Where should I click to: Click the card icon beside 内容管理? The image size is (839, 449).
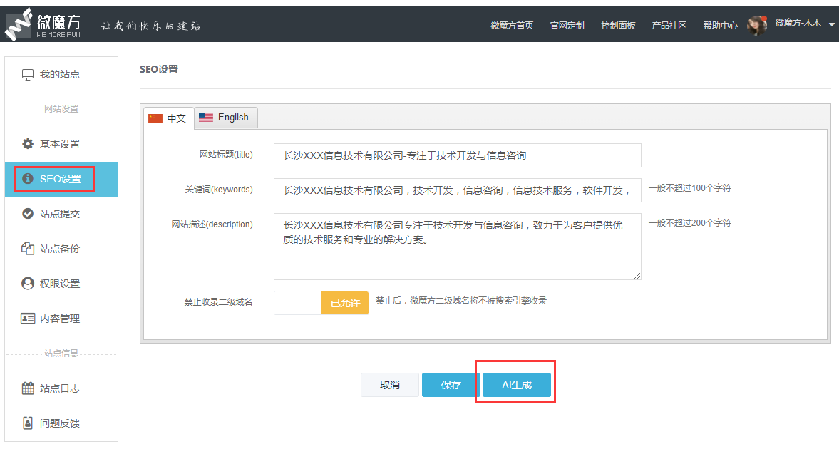(x=27, y=319)
